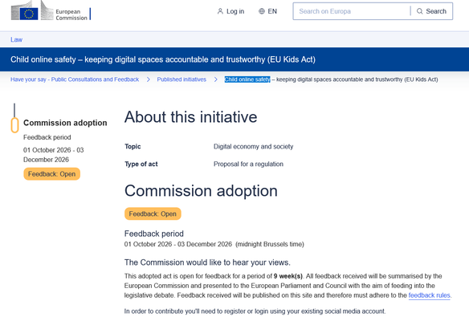Click the magnifier icon in the Search button
The image size is (469, 317).
(420, 11)
